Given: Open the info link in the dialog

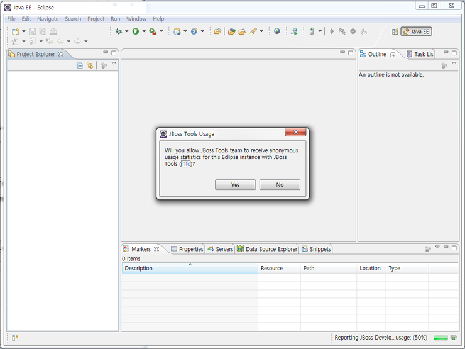Looking at the screenshot, I should 185,164.
